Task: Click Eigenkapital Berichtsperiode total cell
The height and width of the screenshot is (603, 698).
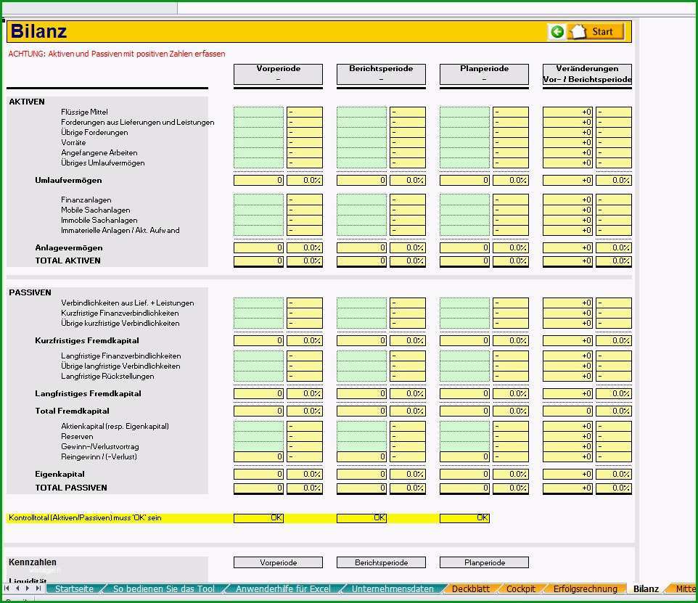Action: pyautogui.click(x=361, y=475)
